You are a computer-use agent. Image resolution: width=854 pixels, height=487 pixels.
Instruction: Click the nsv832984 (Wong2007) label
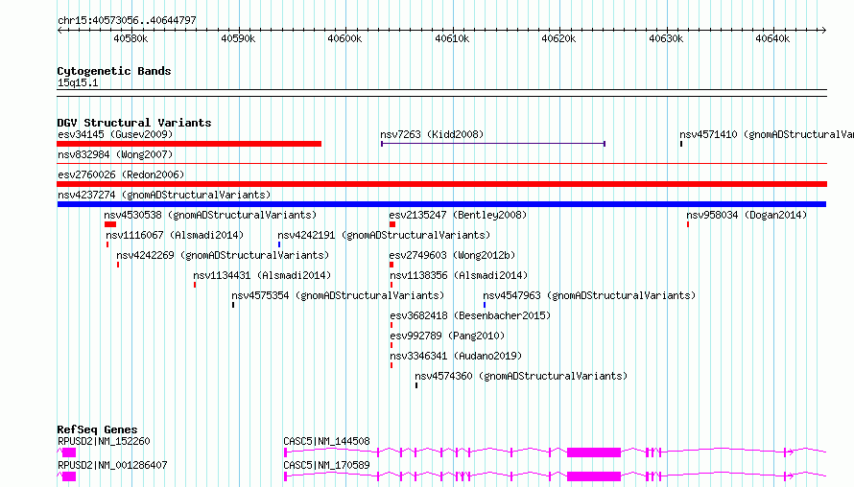click(115, 154)
